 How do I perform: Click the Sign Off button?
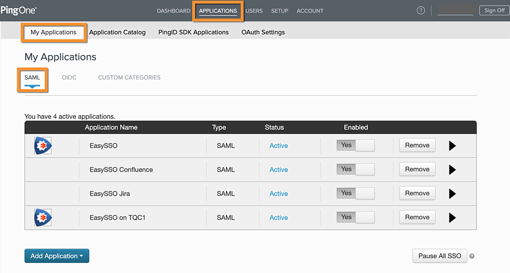pos(494,10)
